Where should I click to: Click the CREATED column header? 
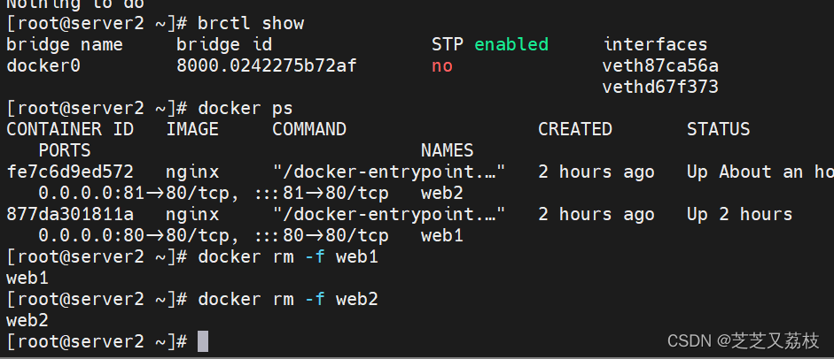[x=574, y=129]
